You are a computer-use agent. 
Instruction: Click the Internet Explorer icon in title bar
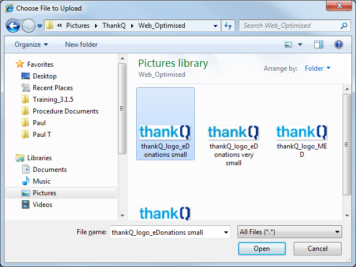coord(9,8)
